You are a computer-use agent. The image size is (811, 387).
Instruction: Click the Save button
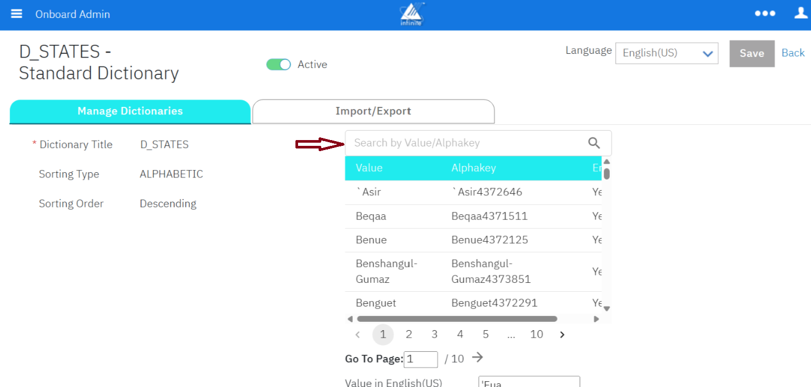tap(751, 53)
